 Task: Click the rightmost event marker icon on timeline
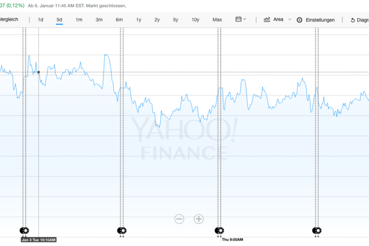click(316, 230)
